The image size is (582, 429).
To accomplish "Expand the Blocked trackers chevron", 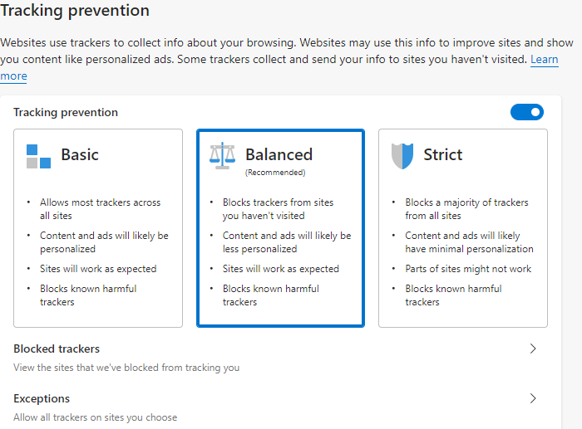I will tap(533, 349).
